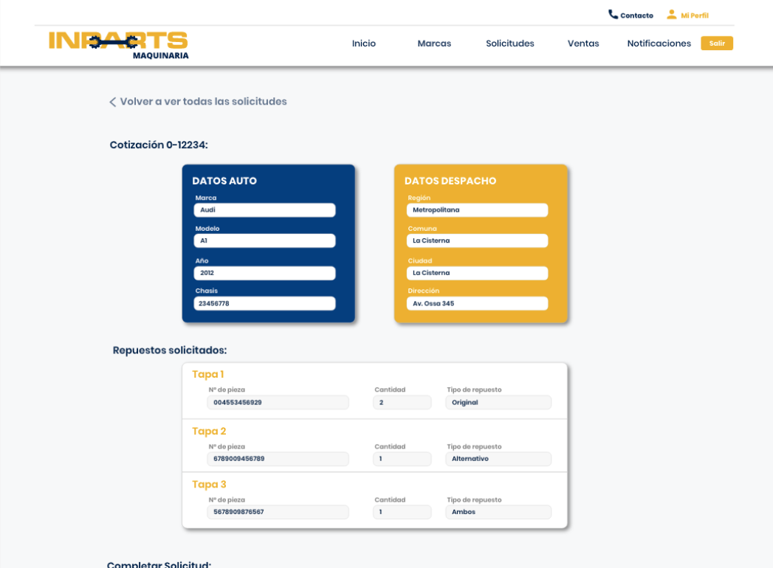Click the INPARTS Maquinaria logo
This screenshot has height=568, width=773.
118,44
